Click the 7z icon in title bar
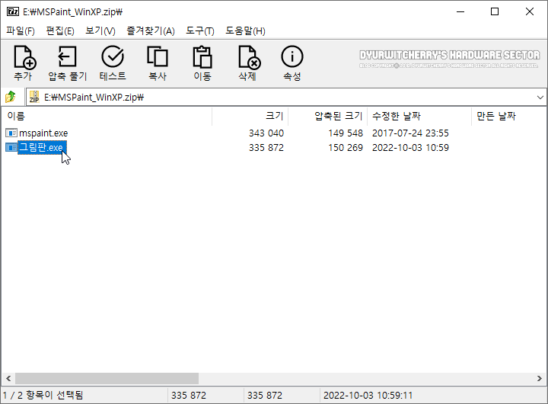 pos(13,11)
